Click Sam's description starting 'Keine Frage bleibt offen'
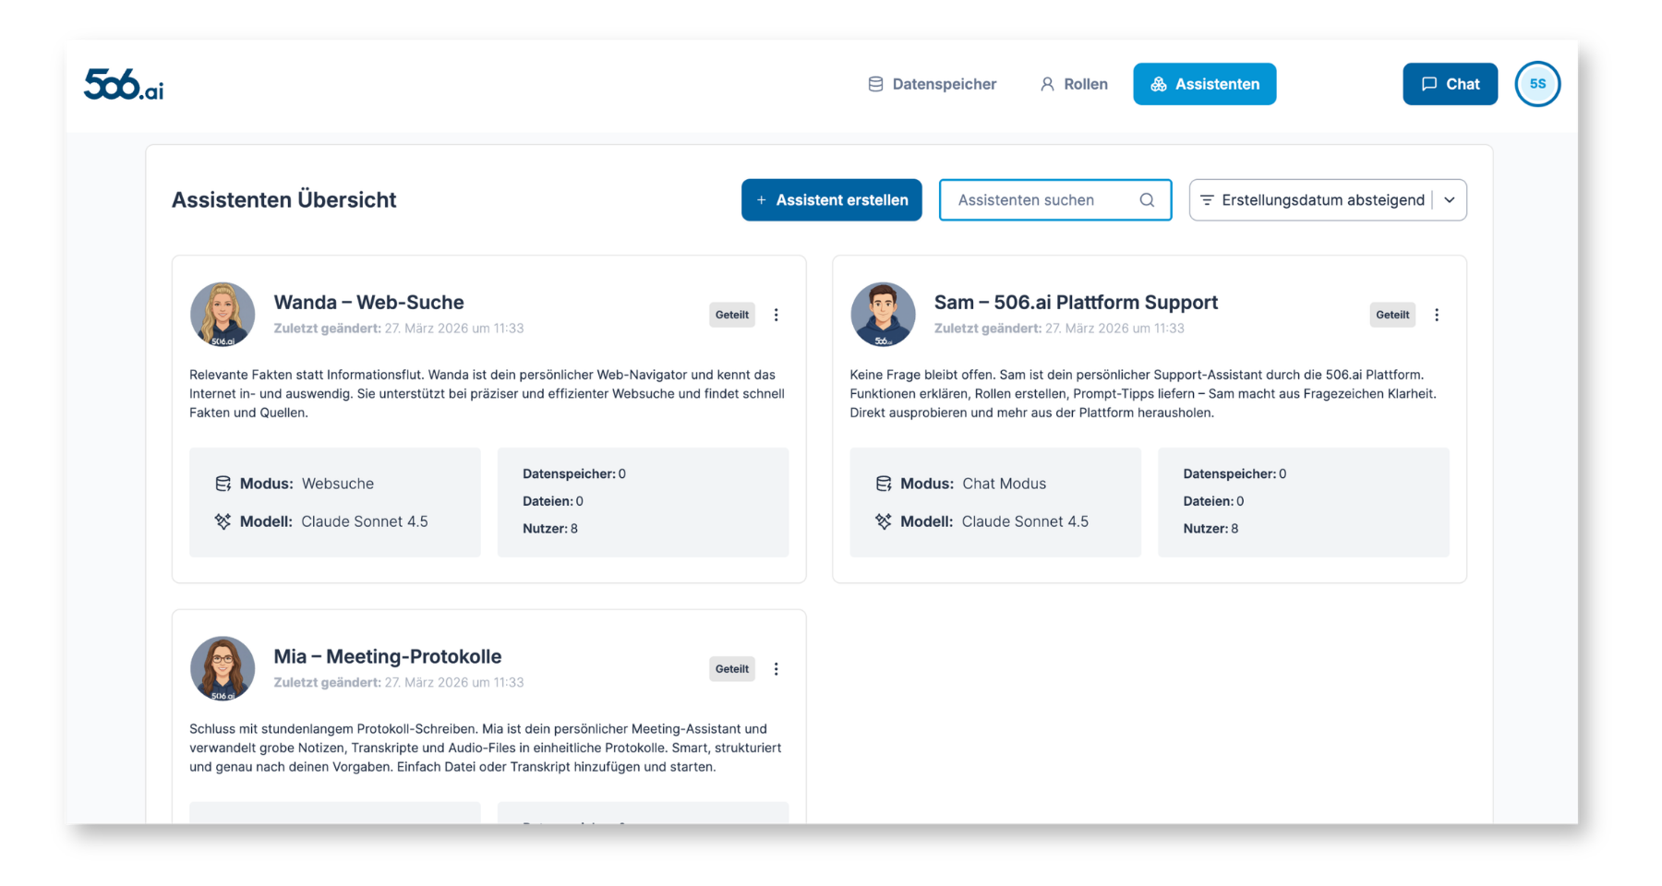 click(1143, 394)
